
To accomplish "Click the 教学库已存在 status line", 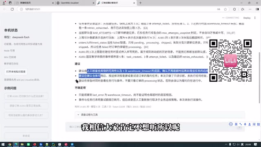I will click(11, 64).
